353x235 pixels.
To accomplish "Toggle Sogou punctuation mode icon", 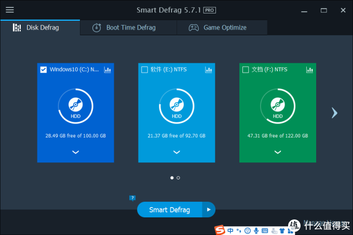I will click(x=239, y=230).
